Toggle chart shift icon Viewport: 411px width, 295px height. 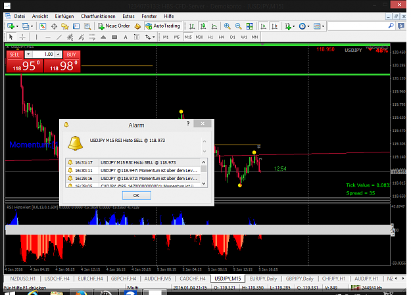[x=274, y=26]
